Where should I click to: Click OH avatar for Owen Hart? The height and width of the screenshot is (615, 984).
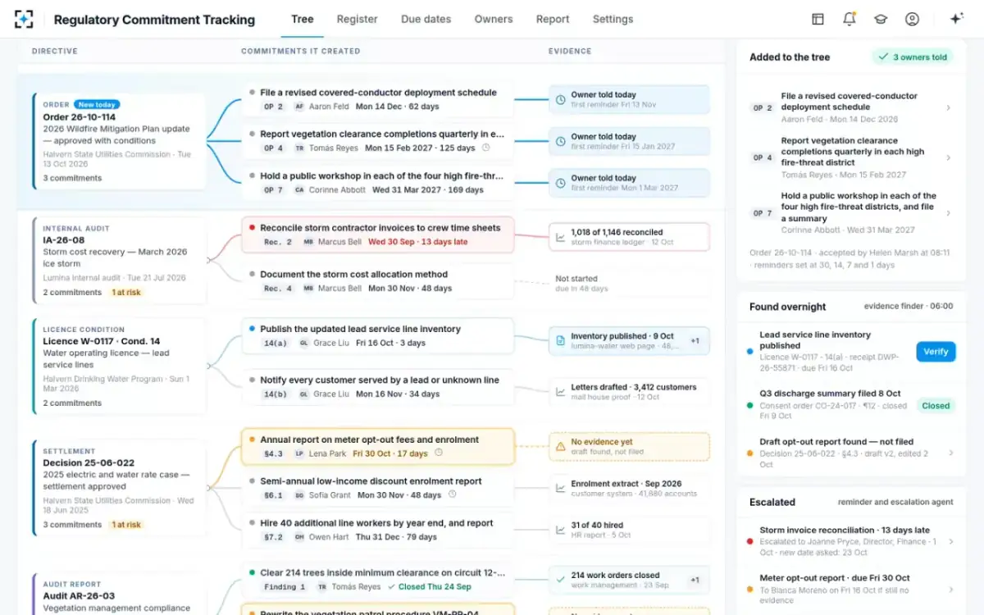click(299, 537)
